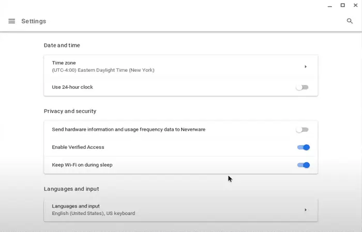
Task: Open the hamburger main menu
Action: pyautogui.click(x=12, y=21)
